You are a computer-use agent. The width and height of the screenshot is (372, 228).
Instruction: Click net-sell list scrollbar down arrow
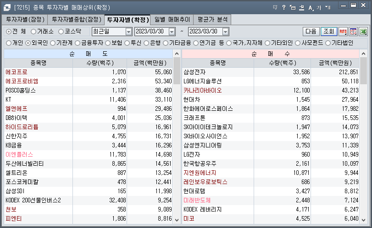(x=177, y=220)
